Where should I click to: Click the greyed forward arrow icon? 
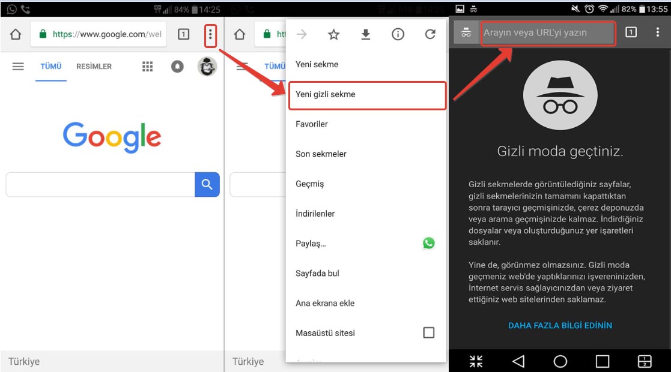(302, 35)
